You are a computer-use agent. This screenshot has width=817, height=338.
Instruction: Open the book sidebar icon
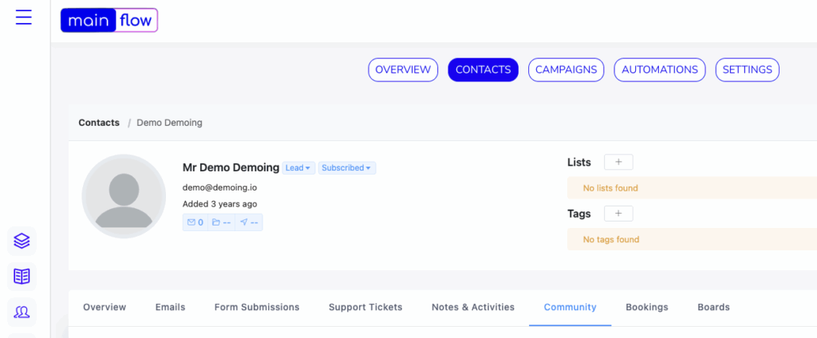(22, 277)
